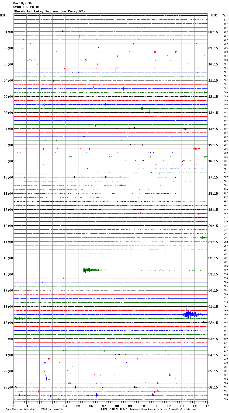Select the station code B208 EHZ PB 01
The height and width of the screenshot is (413, 229).
26,7
